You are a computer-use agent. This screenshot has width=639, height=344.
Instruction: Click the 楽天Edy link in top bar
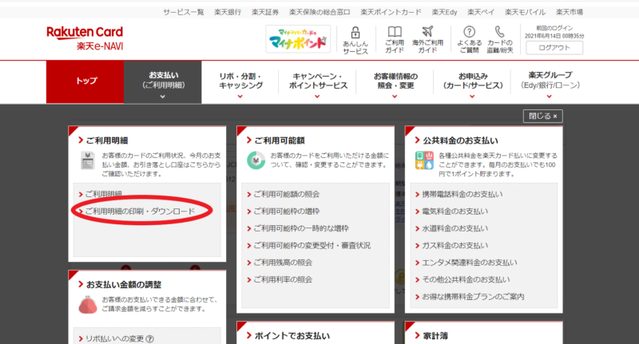pyautogui.click(x=444, y=12)
